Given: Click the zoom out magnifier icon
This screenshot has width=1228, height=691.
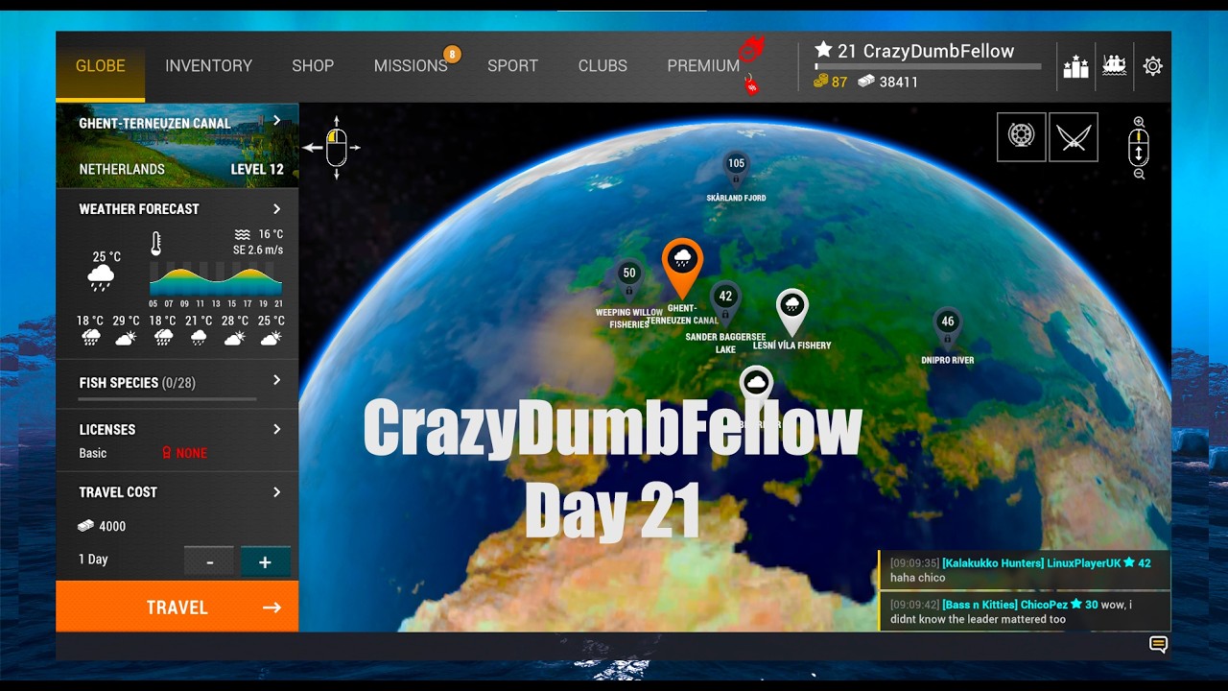Looking at the screenshot, I should [1139, 175].
